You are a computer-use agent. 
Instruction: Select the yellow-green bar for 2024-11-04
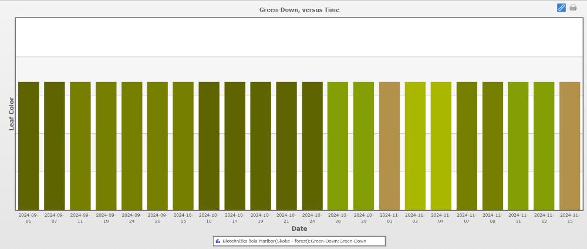pos(441,145)
